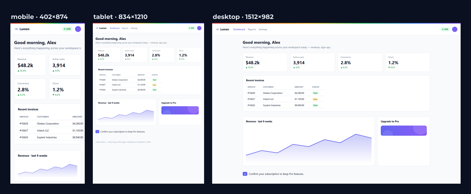The image size is (471, 194).
Task: Click the LIVE status badge in mobile view
Action: pos(67,29)
